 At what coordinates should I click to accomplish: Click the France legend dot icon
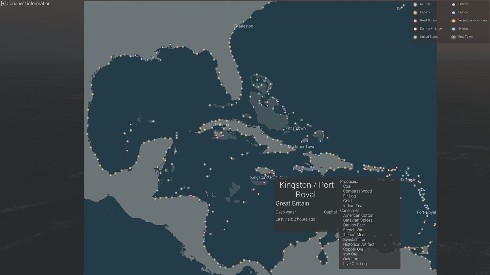(x=453, y=13)
